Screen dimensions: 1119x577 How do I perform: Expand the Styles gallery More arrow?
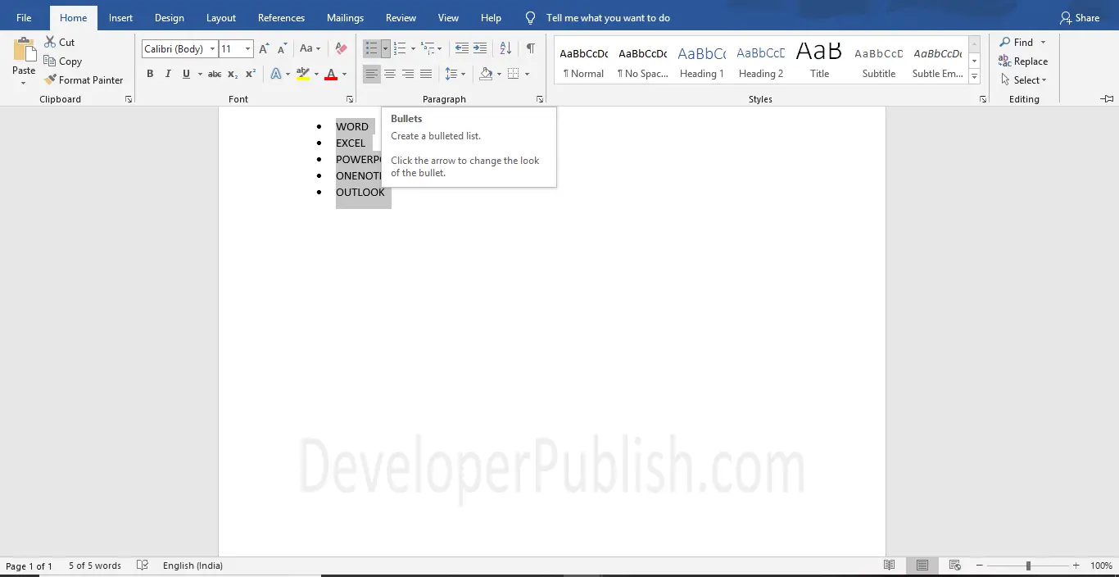point(974,76)
